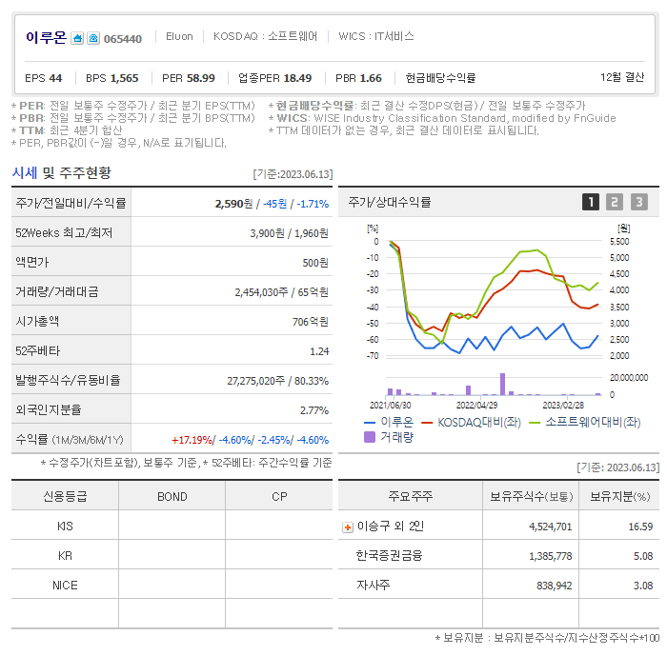Click the 시가총액 706억원 value

coord(310,322)
